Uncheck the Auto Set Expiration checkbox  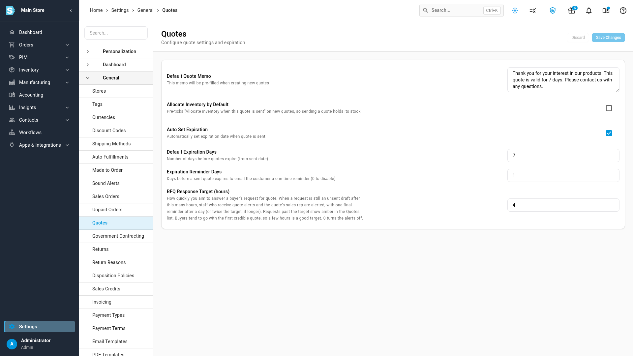pos(609,133)
